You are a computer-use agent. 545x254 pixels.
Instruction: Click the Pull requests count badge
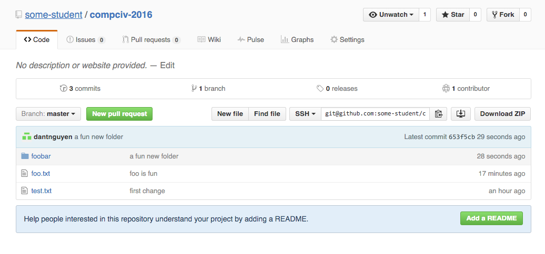tap(177, 40)
